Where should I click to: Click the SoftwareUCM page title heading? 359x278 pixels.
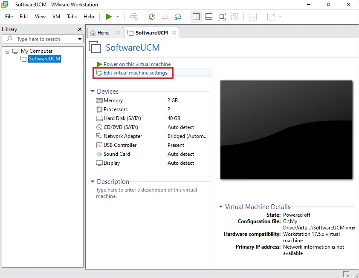pos(133,48)
